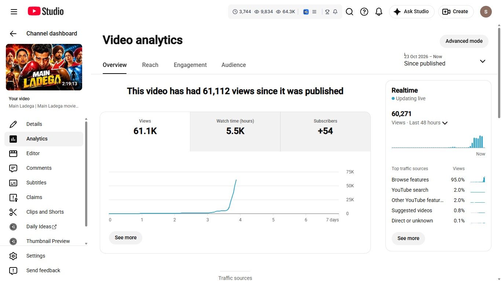This screenshot has width=501, height=281.
Task: Go back using Channel dashboard arrow
Action: click(x=13, y=34)
